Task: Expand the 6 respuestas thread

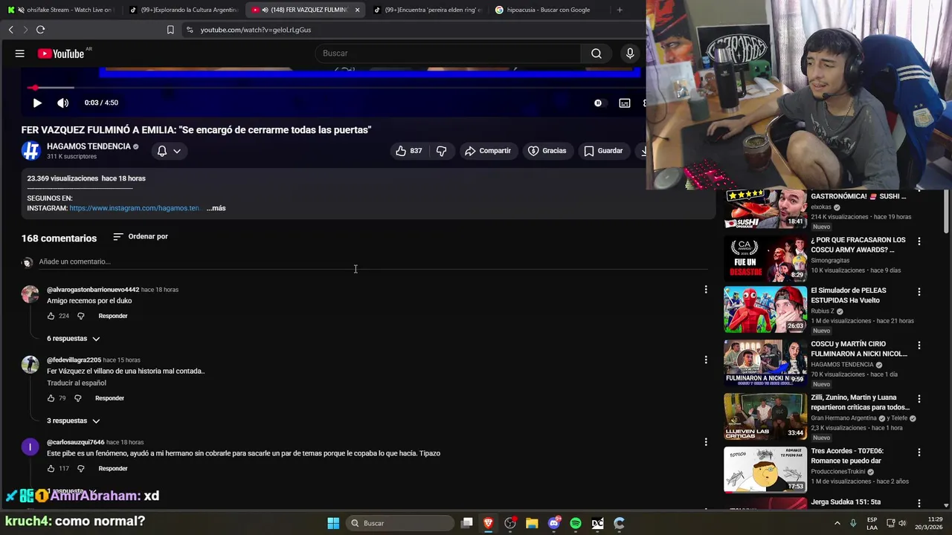Action: click(73, 339)
